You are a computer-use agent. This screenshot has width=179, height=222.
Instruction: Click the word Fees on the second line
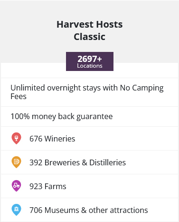(19, 96)
